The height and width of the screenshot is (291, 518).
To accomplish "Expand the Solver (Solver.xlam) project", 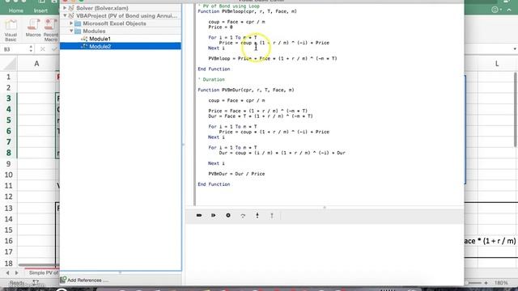I will [65, 7].
